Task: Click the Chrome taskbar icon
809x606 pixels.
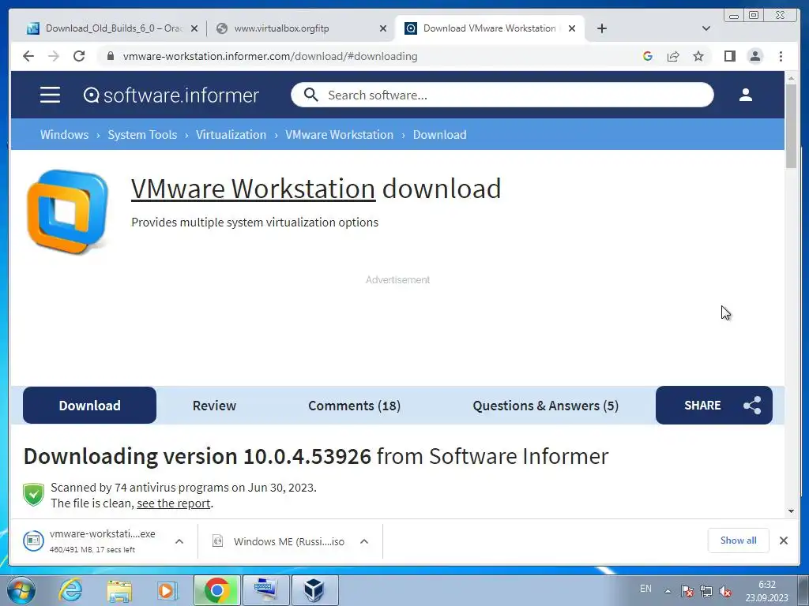Action: pos(216,590)
